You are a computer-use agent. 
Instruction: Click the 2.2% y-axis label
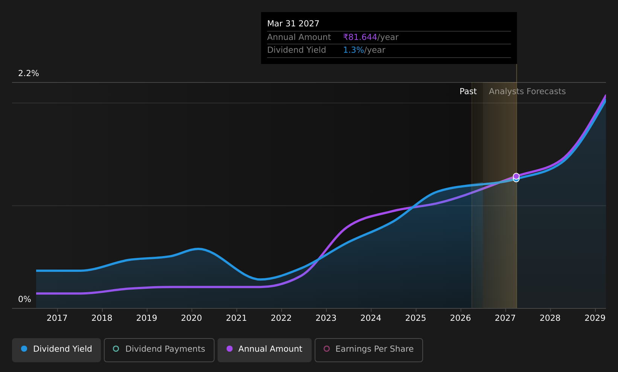click(x=29, y=73)
